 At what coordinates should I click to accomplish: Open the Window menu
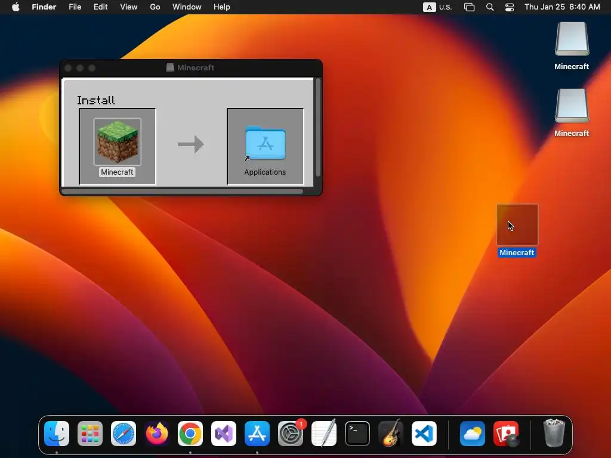pyautogui.click(x=187, y=7)
